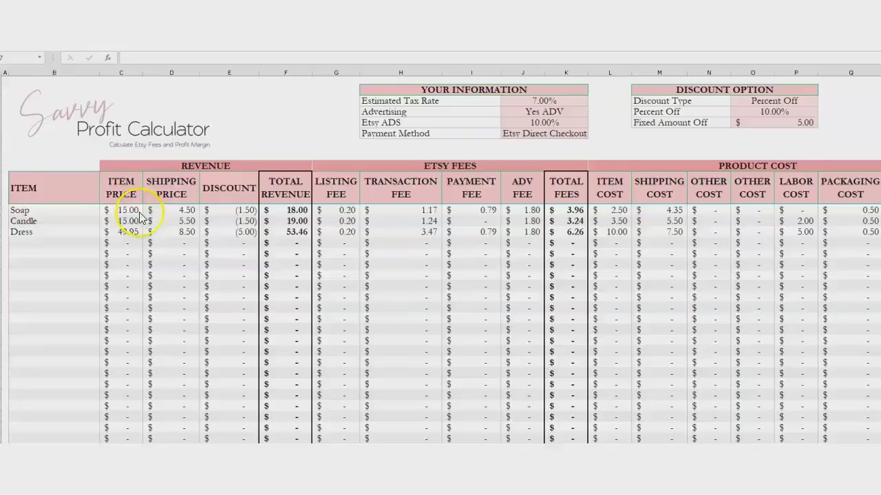
Task: Select column header K
Action: coord(566,73)
